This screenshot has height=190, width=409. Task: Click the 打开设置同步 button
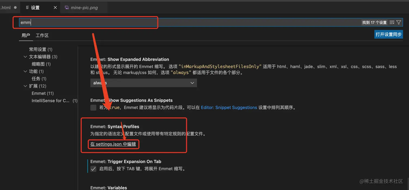389,34
